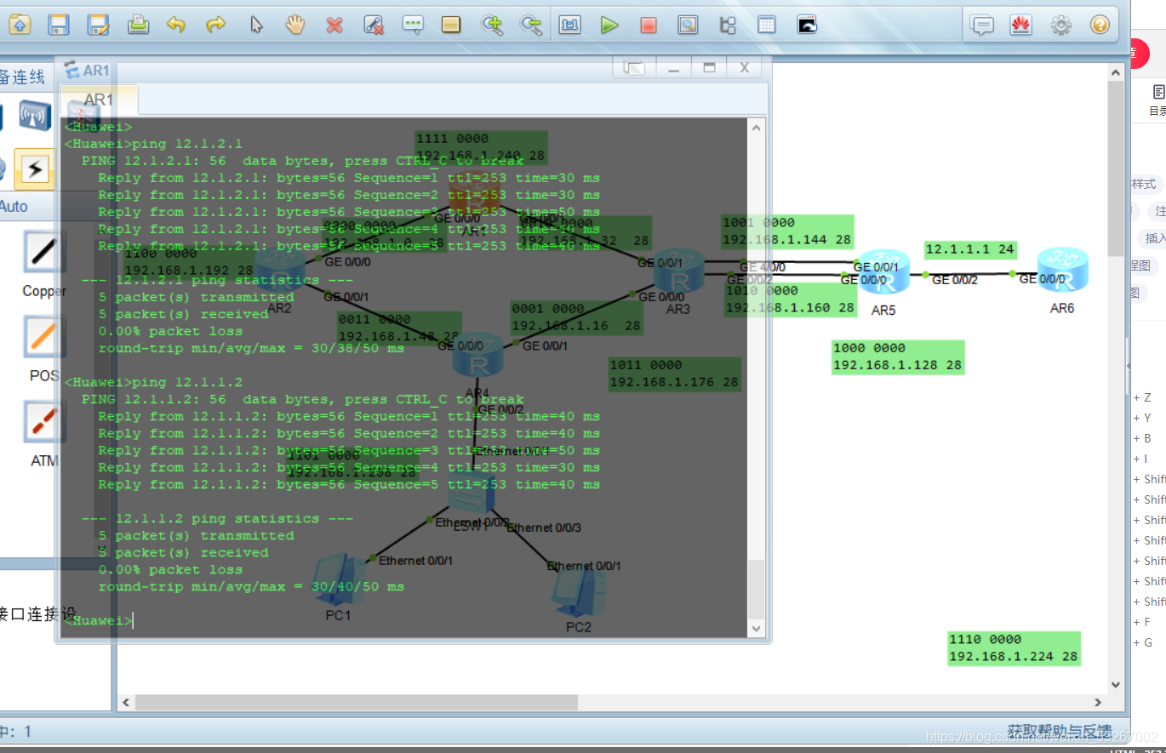Screen dimensions: 1166x753
Task: Select the 12.1.1.1 24 label
Action: coord(971,249)
